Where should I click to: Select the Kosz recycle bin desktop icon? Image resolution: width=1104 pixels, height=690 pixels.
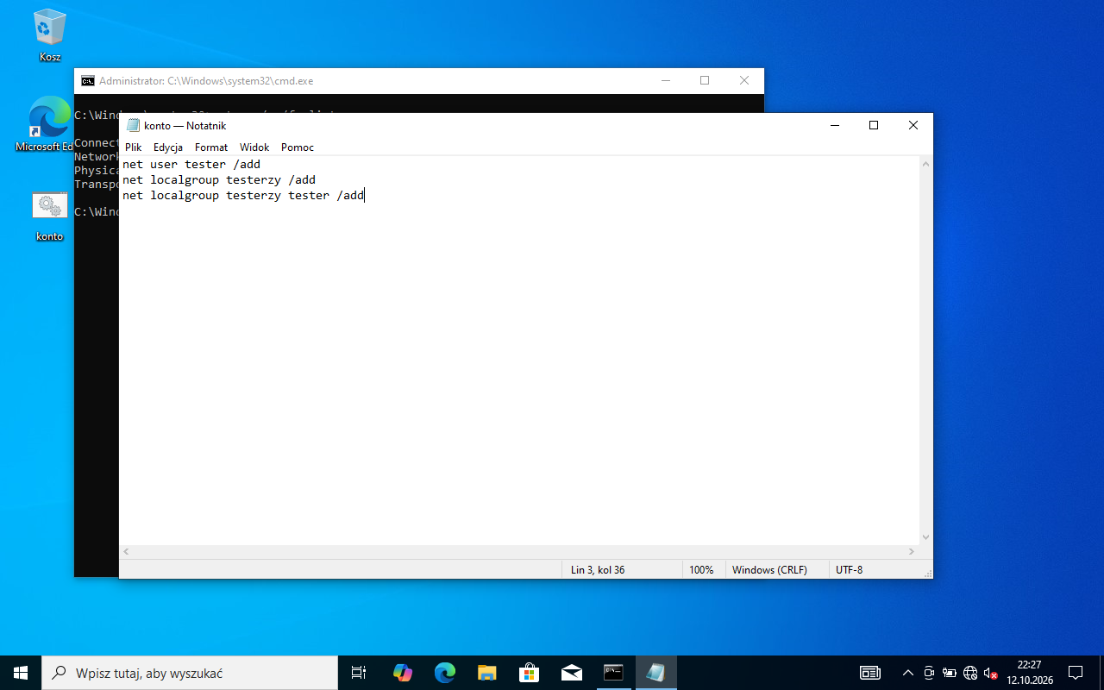pos(50,35)
